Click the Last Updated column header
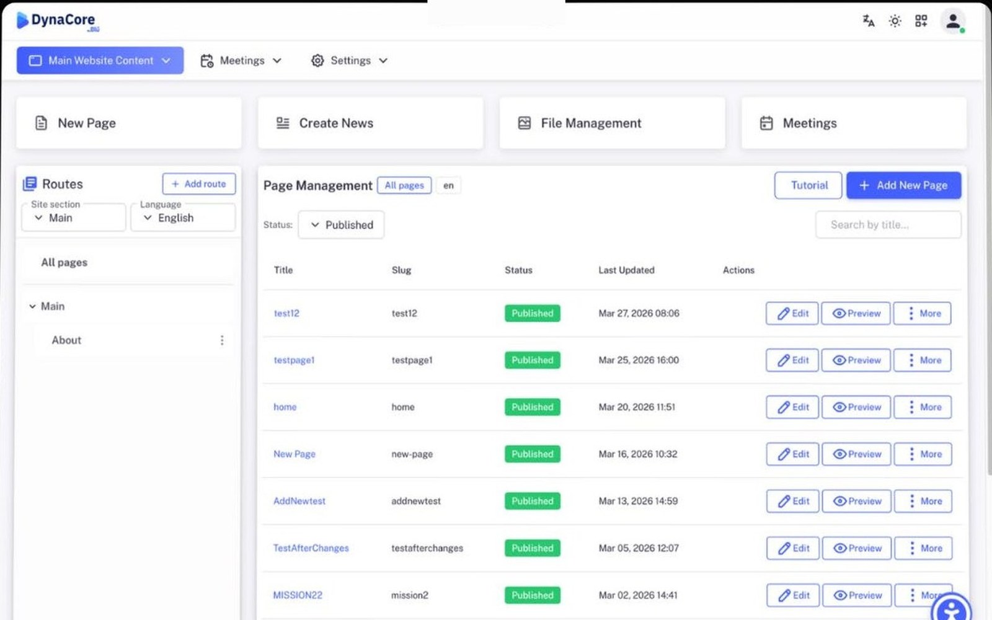The image size is (992, 620). click(626, 270)
